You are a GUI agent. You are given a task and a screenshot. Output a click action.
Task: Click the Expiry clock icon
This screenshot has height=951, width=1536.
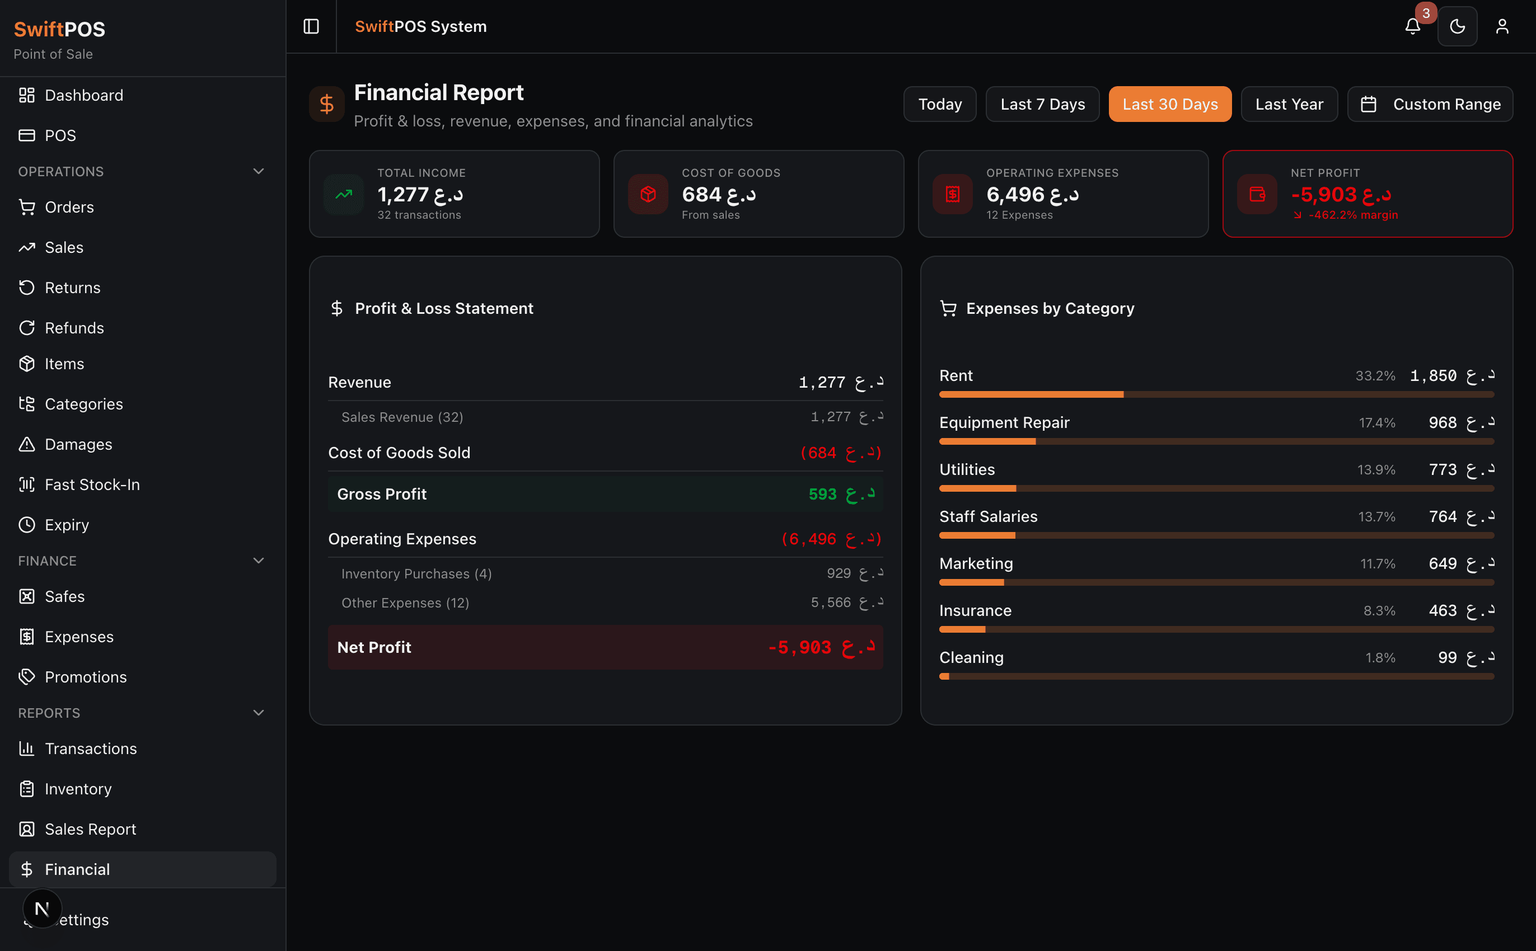26,525
